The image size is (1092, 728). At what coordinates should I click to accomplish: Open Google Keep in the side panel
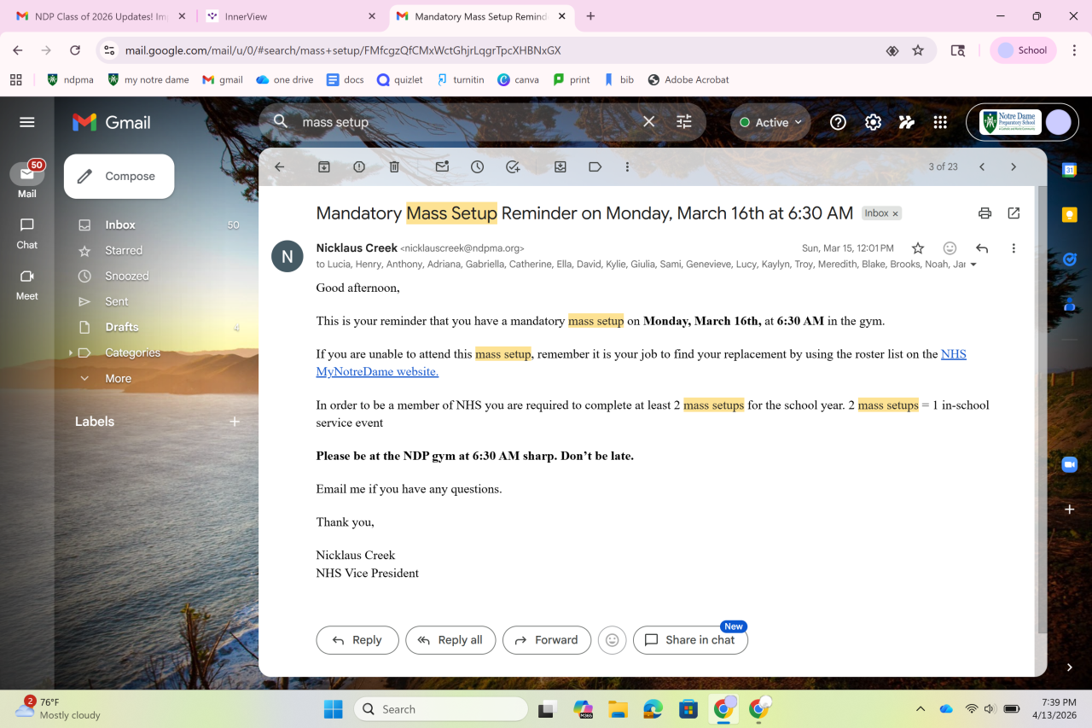[x=1069, y=215]
